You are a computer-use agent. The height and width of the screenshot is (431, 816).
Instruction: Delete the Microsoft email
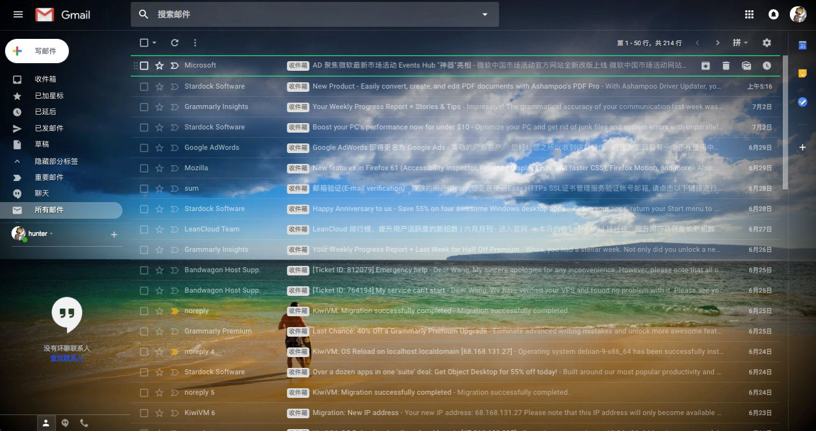[x=726, y=65]
